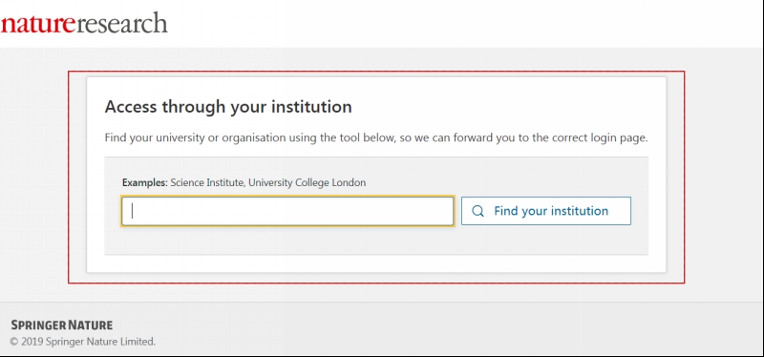Click the grey "research" word in logo

tap(122, 23)
